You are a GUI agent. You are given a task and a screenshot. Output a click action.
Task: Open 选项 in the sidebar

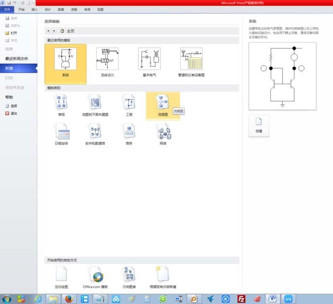click(x=12, y=106)
